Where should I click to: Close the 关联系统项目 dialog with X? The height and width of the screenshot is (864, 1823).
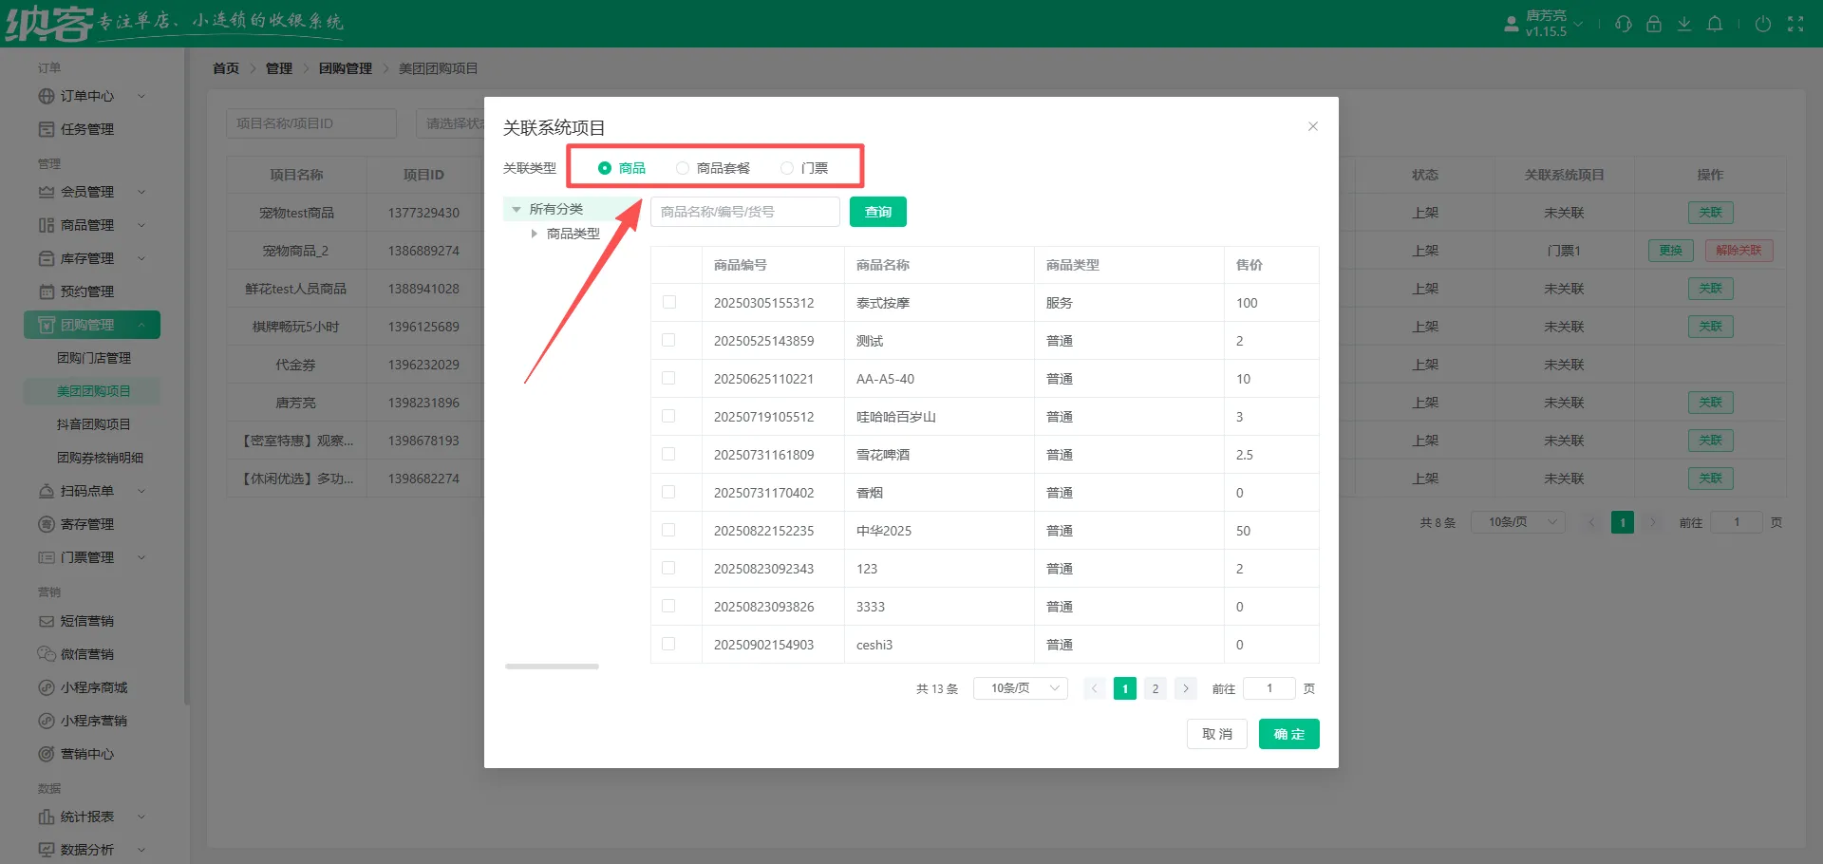pos(1313,126)
